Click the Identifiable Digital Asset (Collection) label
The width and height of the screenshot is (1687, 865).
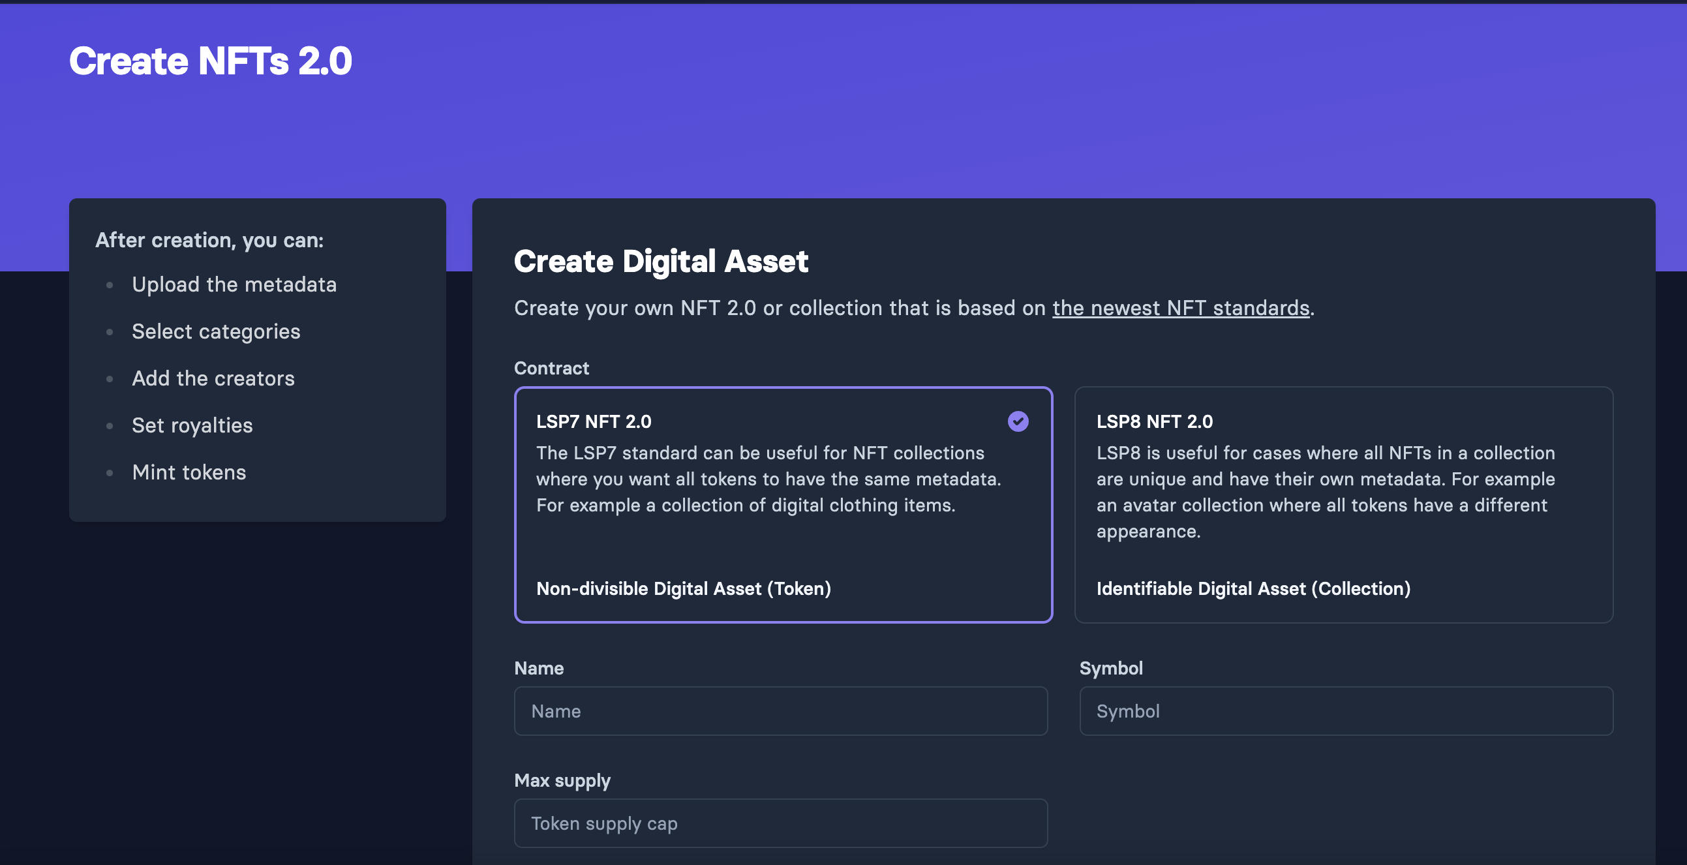1253,588
